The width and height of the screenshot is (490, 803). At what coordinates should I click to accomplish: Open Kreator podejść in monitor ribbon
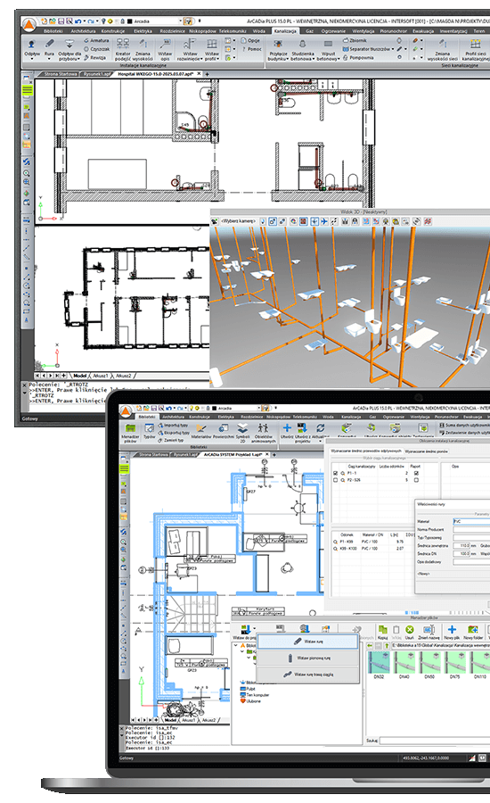point(123,50)
